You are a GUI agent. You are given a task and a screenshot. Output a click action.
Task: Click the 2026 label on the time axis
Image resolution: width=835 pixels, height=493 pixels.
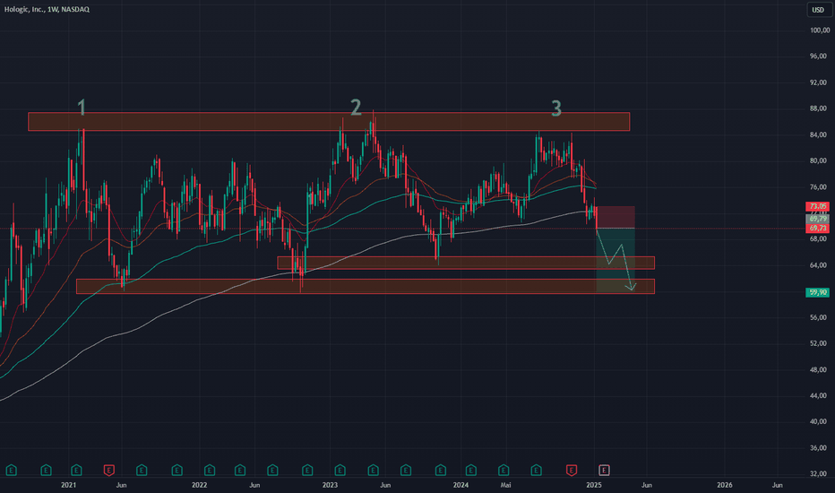point(724,485)
